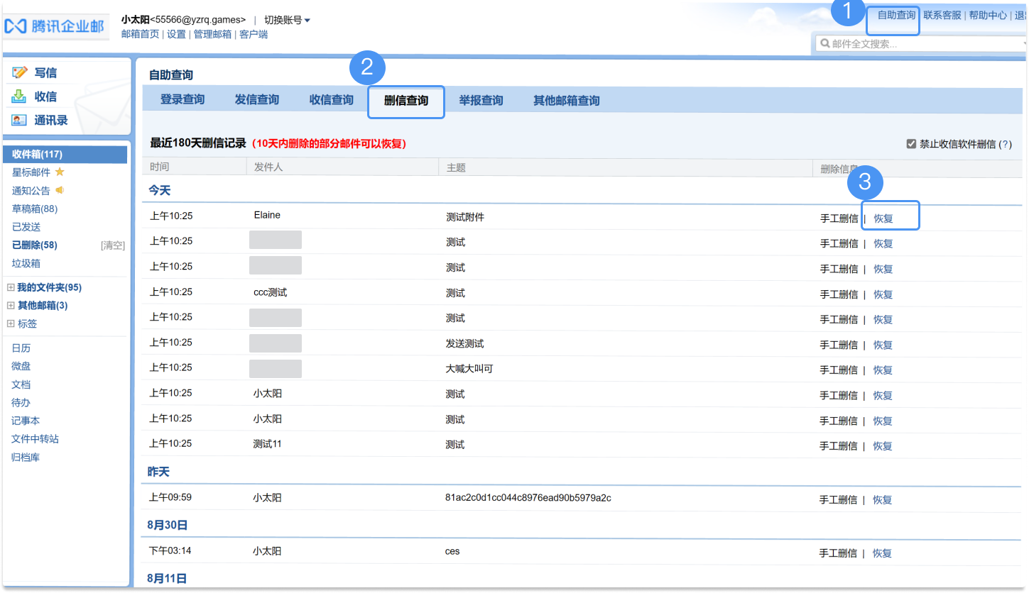The height and width of the screenshot is (593, 1029).
Task: Open 归档库 in the sidebar
Action: 26,457
